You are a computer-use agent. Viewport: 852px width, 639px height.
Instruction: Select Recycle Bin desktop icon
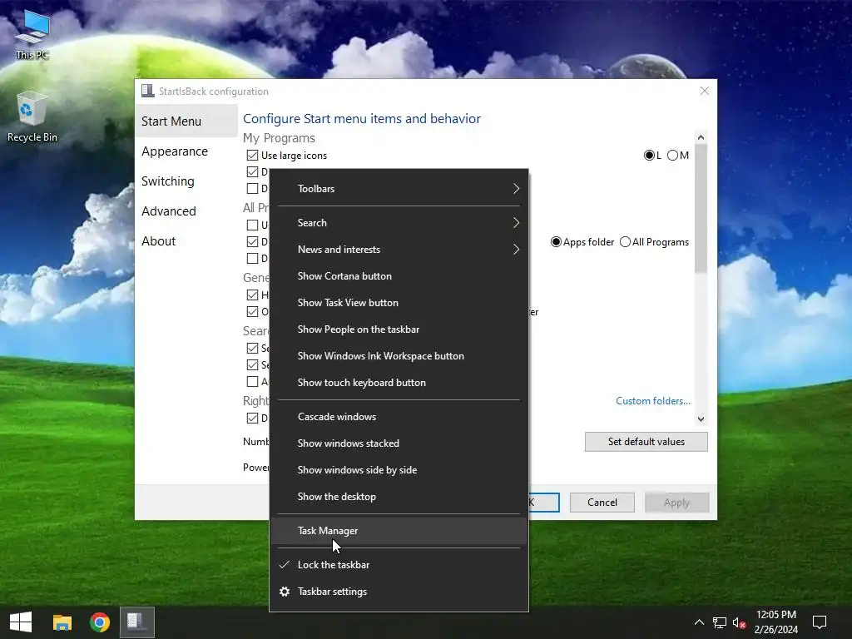(32, 116)
